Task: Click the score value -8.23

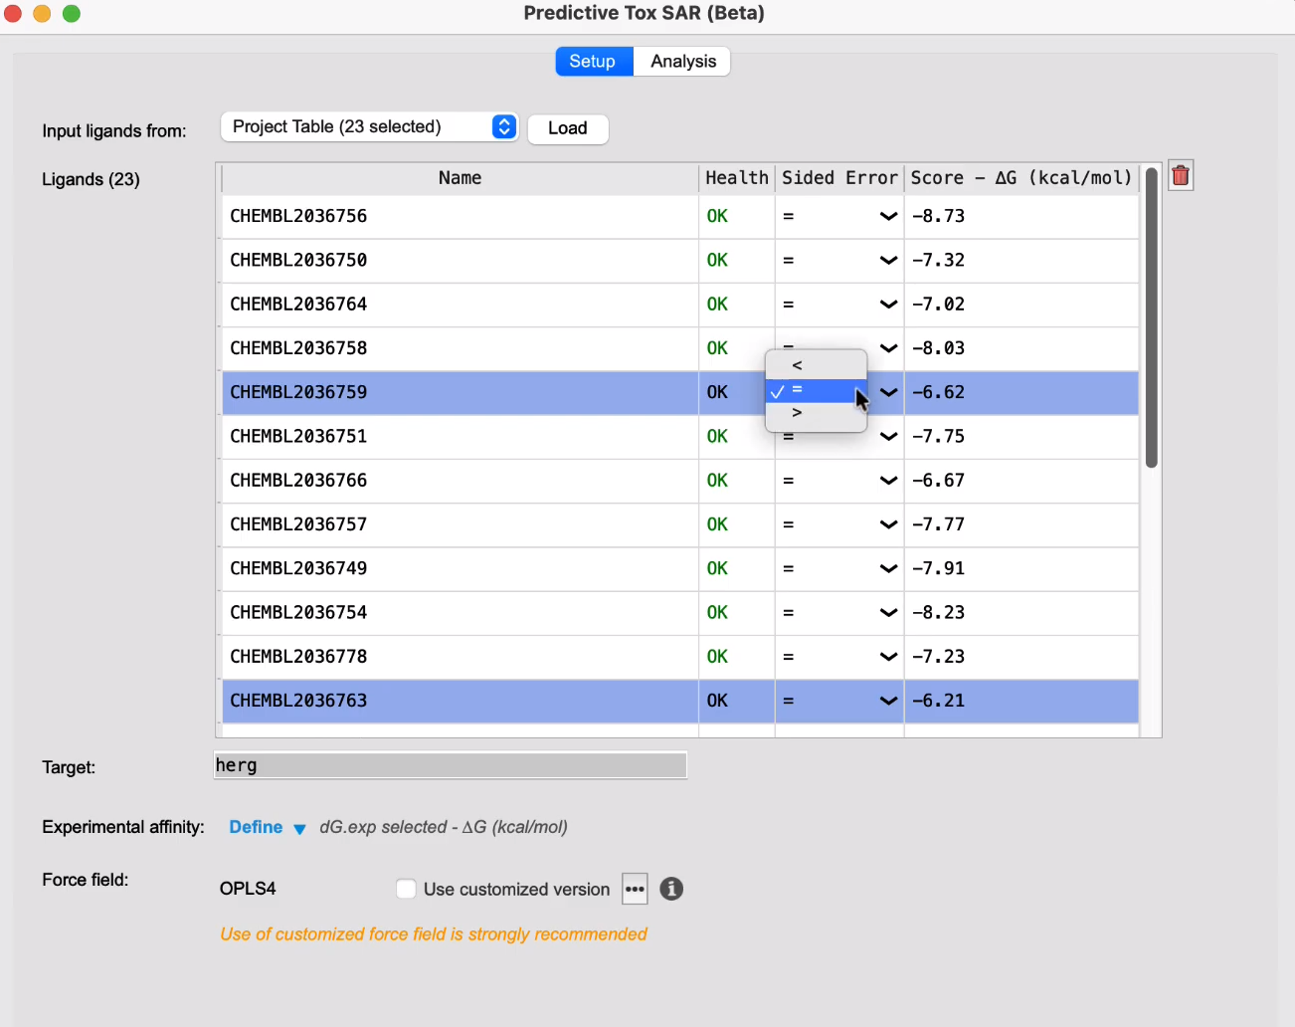Action: pyautogui.click(x=938, y=613)
